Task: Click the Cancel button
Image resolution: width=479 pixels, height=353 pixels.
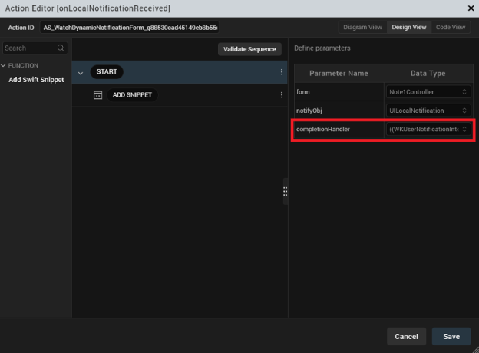Action: [406, 337]
